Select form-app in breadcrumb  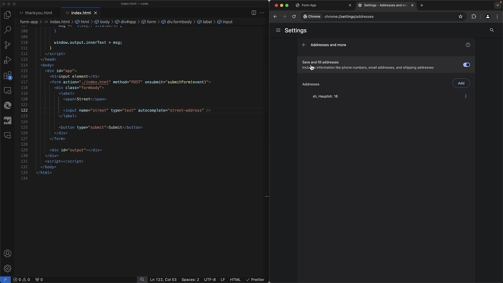[29, 22]
